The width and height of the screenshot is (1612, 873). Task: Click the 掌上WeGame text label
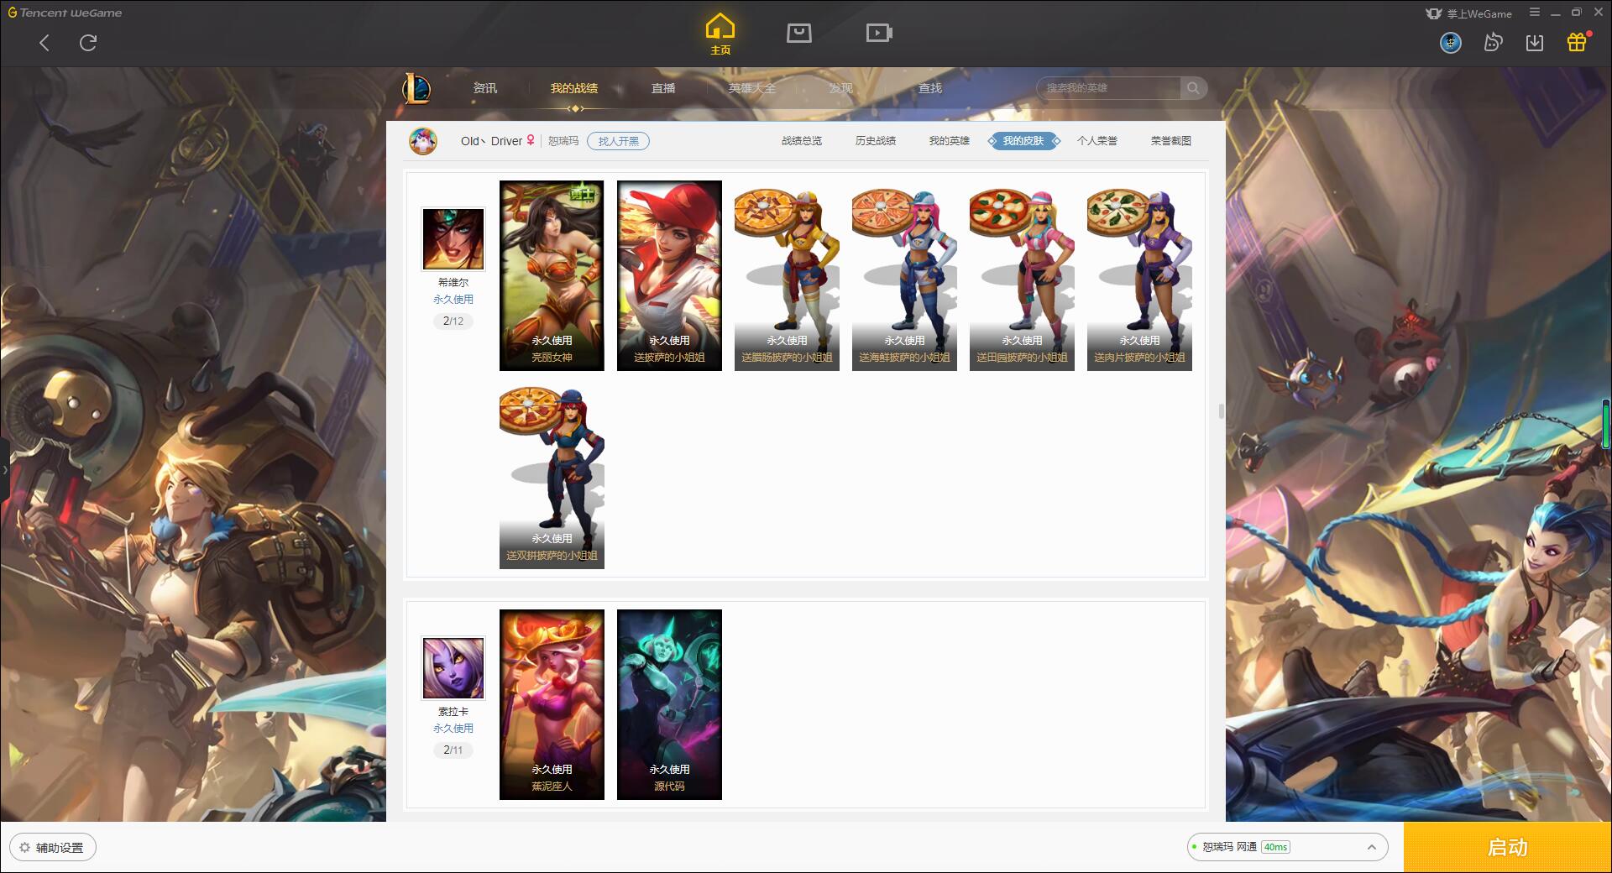pyautogui.click(x=1479, y=13)
